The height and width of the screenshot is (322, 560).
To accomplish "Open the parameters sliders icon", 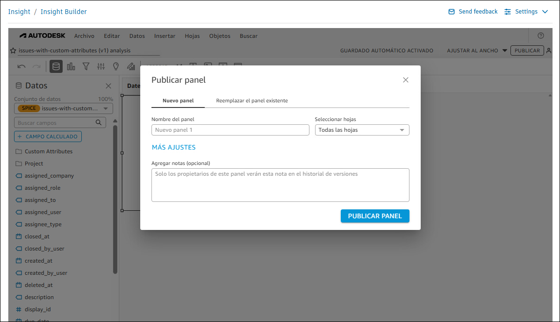I will 101,66.
